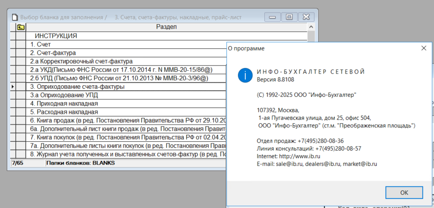Click the О программе dialog title
Image resolution: width=434 pixels, height=208 pixels.
click(x=246, y=48)
